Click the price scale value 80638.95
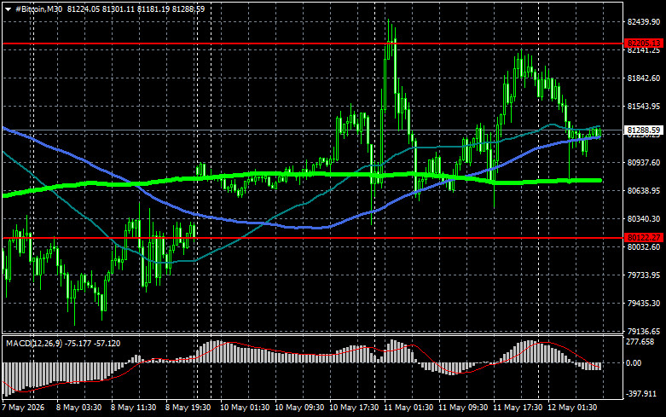This screenshot has width=666, height=417. (x=644, y=191)
